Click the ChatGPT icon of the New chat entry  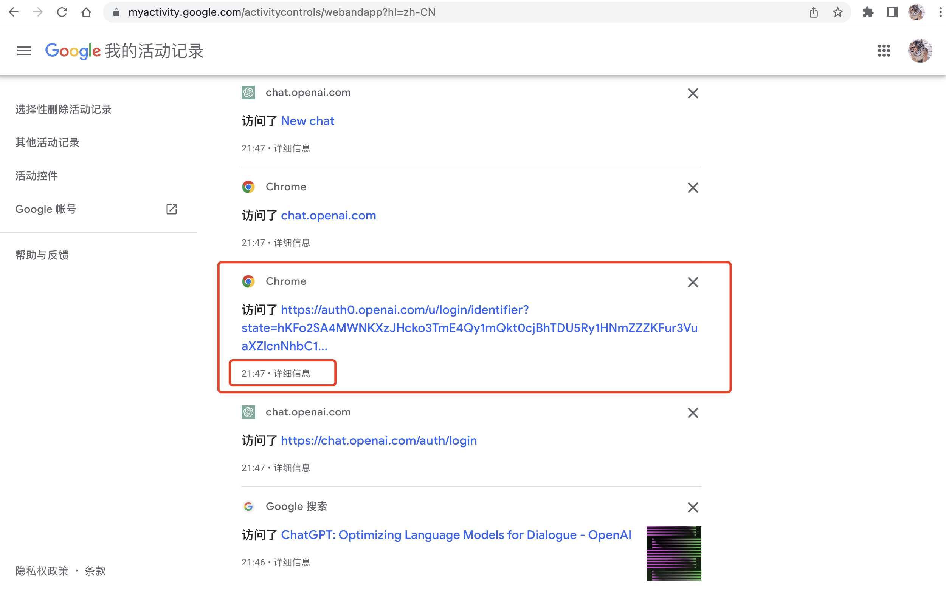(x=248, y=93)
